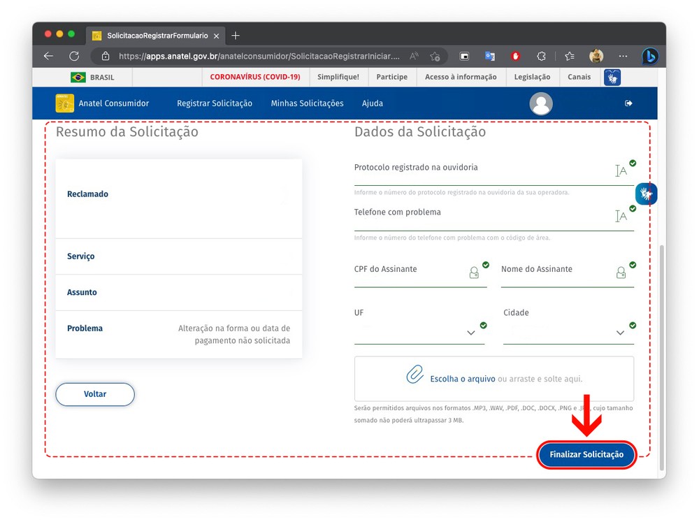Viewport: 699px width, 522px height.
Task: Click the Bing sidebar icon
Action: 649,56
